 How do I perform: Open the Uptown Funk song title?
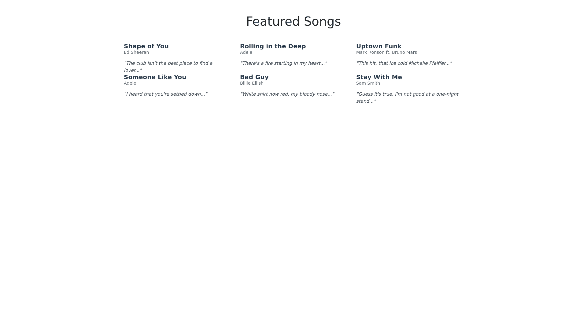point(378,46)
